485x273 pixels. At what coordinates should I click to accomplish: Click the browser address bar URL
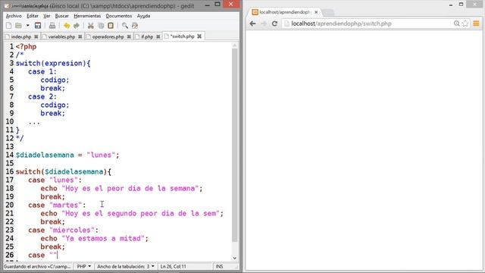click(x=341, y=24)
